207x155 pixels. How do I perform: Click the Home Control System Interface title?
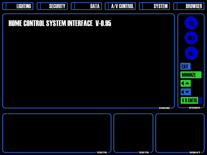click(x=60, y=23)
